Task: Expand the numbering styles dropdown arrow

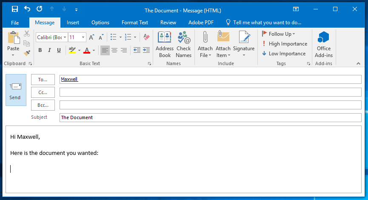Action: 135,37
